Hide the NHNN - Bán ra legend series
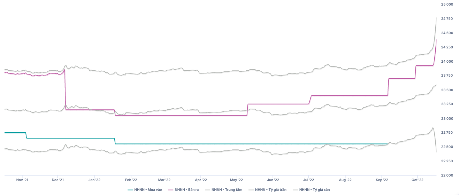 click(186, 190)
